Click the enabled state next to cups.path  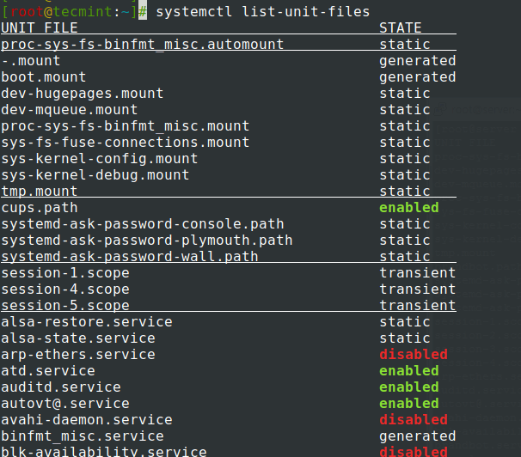[x=408, y=208]
